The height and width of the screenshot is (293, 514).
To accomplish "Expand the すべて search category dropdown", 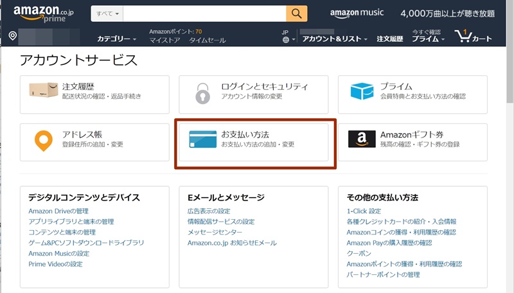I will tap(107, 13).
